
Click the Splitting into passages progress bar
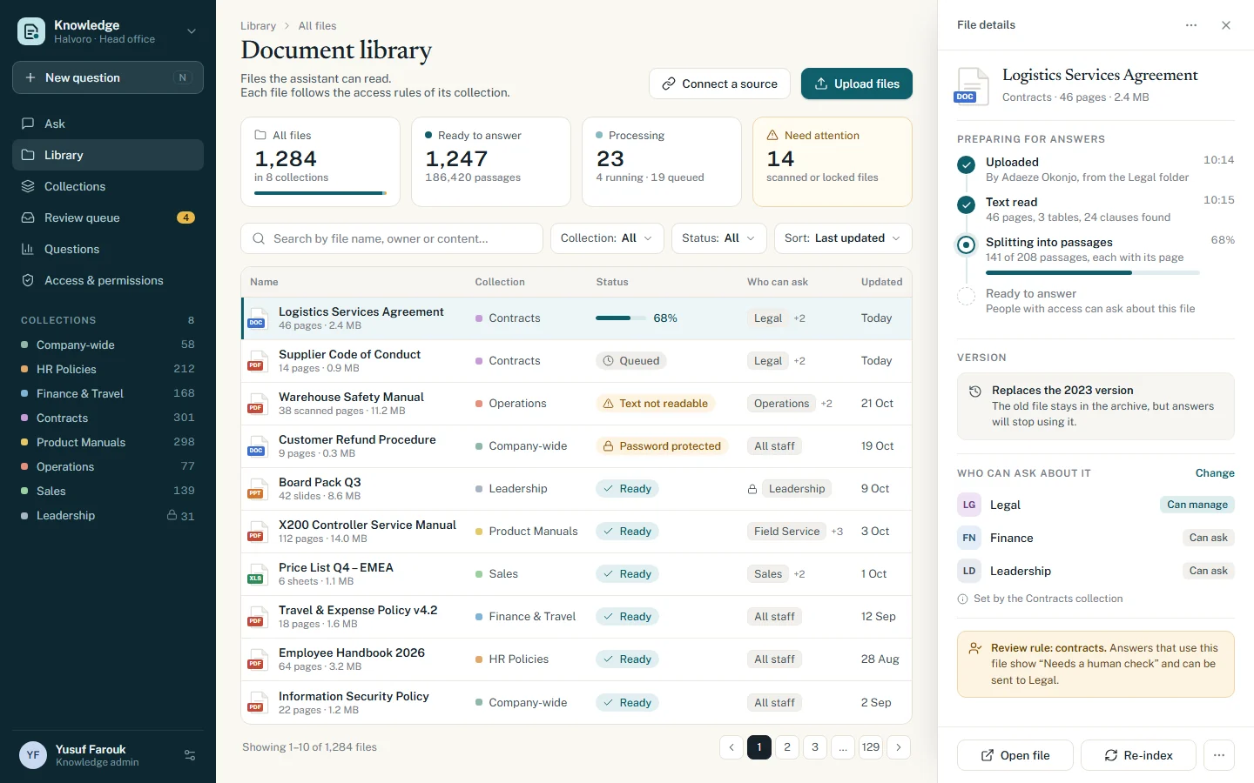coord(1092,273)
